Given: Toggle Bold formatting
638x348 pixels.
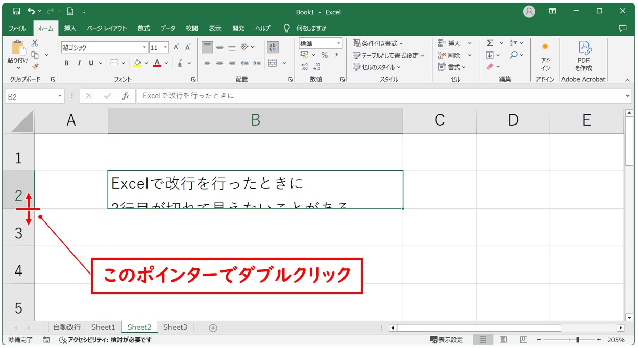Looking at the screenshot, I should coord(67,63).
